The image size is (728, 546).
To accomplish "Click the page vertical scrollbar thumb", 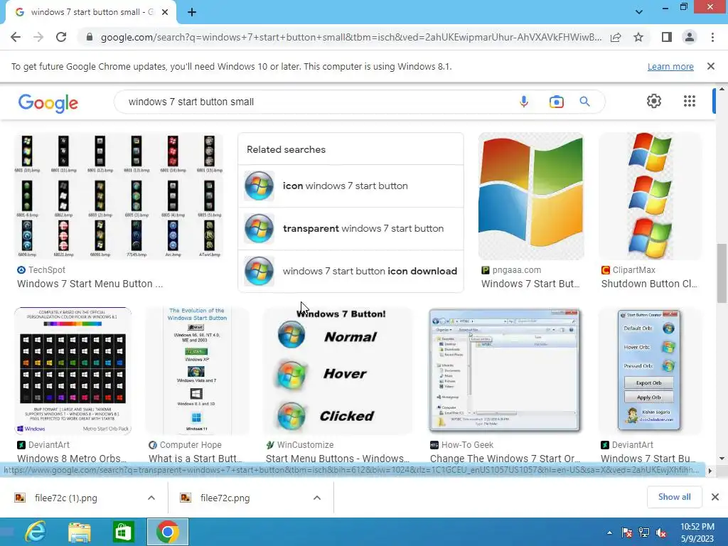I will pos(722,274).
